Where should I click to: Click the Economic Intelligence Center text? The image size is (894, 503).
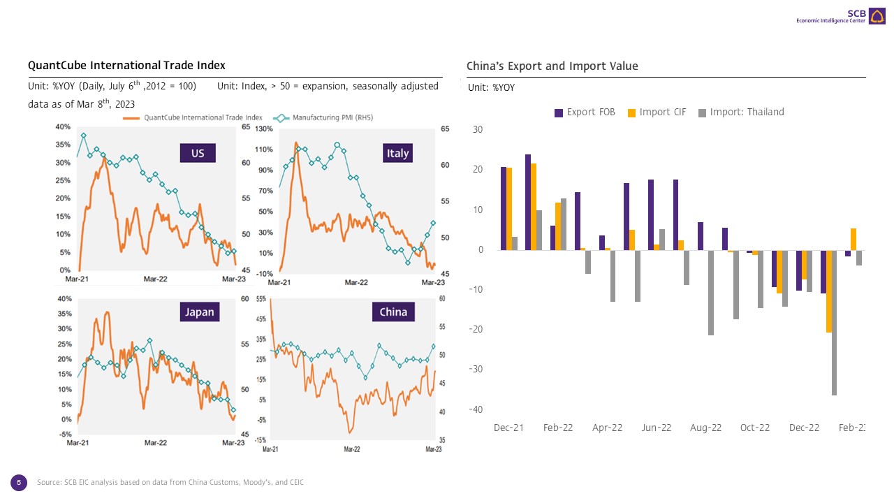point(830,20)
